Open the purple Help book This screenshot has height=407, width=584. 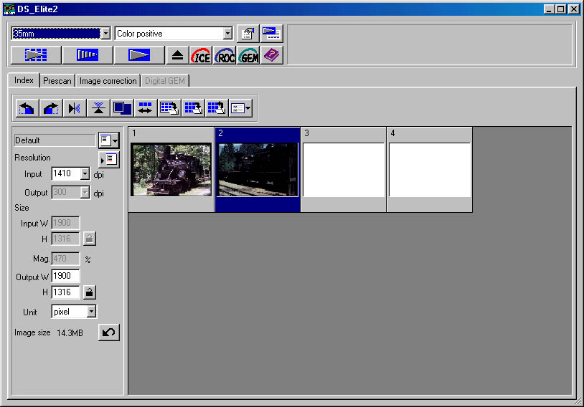coord(271,55)
